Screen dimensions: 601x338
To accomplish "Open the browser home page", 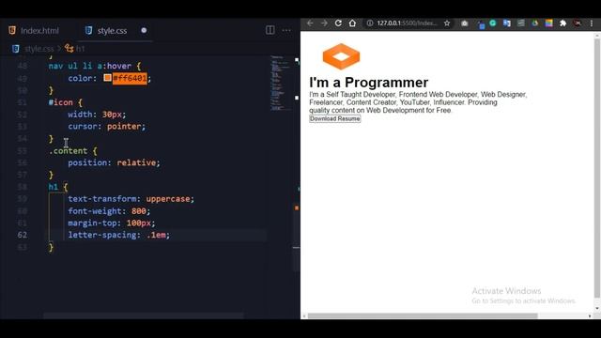I will 352,23.
